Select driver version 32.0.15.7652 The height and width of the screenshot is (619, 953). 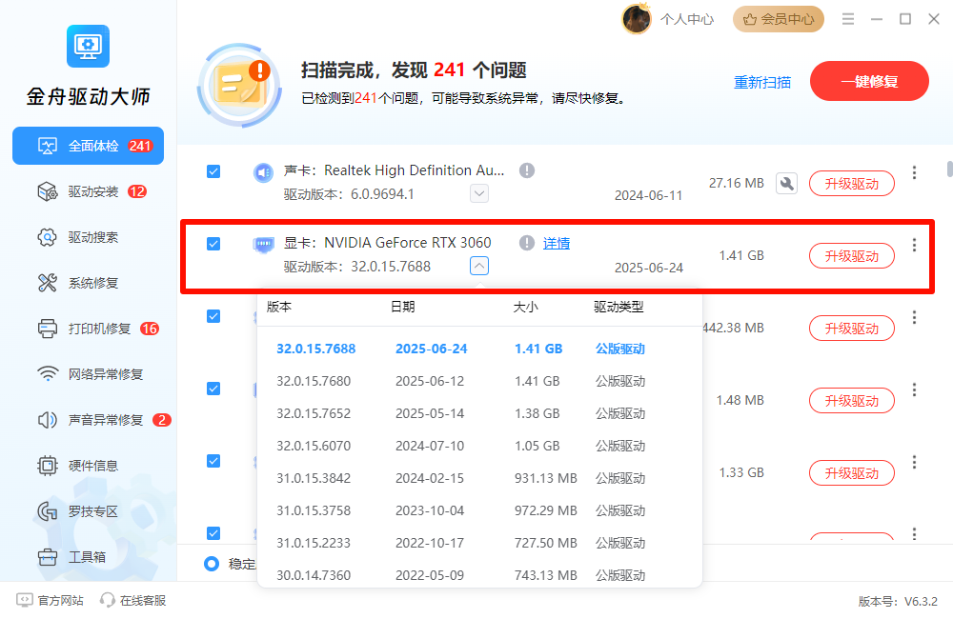click(479, 413)
